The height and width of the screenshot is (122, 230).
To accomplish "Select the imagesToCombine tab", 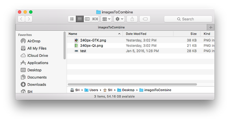I will pos(111,27).
